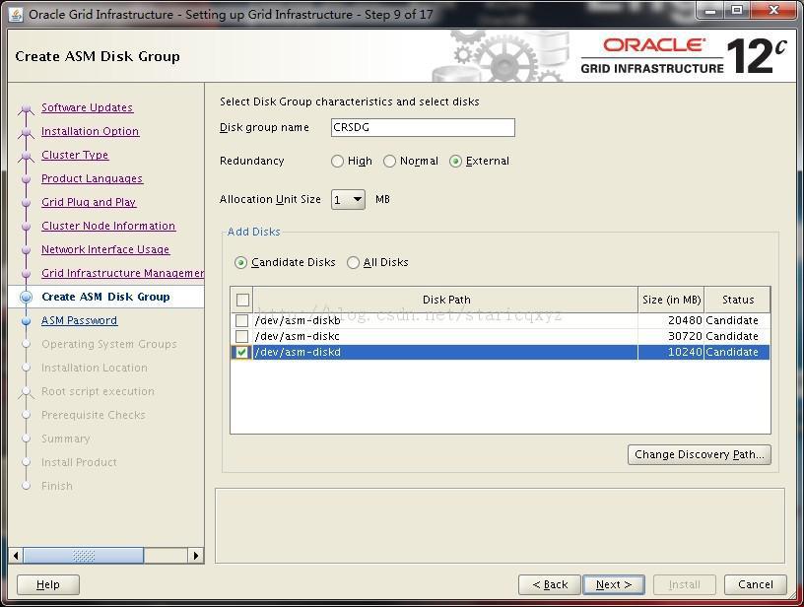Viewport: 804px width, 607px height.
Task: Click the 20480 size cell
Action: tap(671, 320)
